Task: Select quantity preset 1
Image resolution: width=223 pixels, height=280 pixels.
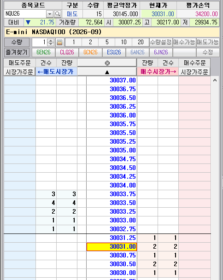Action: click(x=73, y=42)
